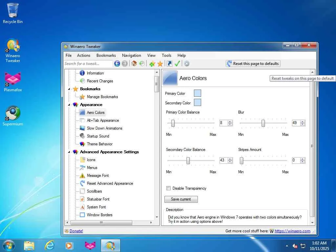Collapse the Bookmarks tree section
This screenshot has width=336, height=252.
[x=69, y=89]
